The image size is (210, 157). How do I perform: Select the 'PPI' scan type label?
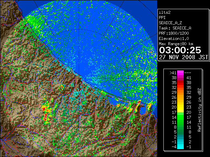(x=162, y=18)
